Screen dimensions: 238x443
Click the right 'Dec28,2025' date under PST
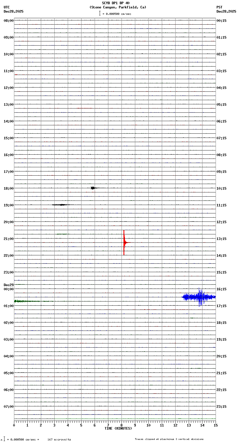tap(226, 11)
